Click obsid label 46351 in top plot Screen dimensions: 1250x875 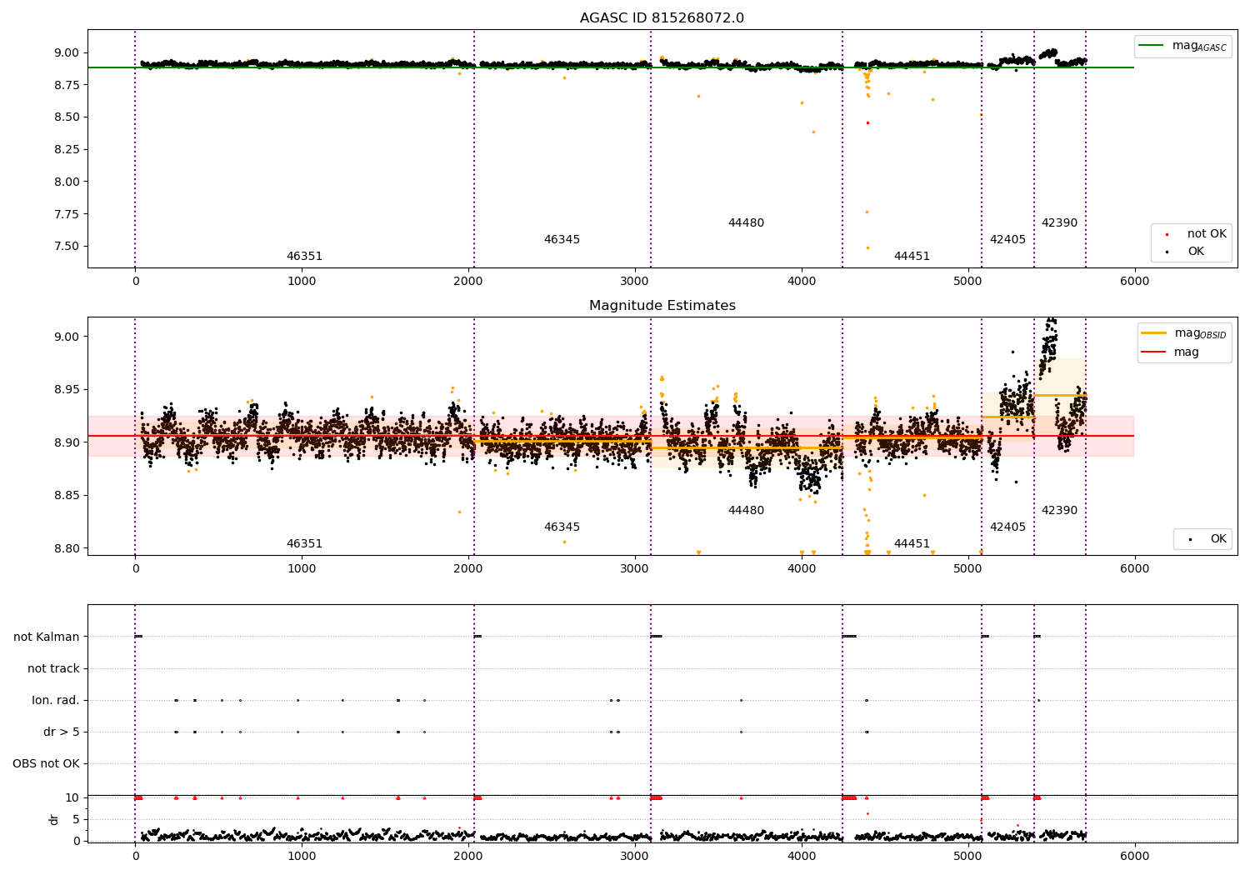[x=304, y=257]
